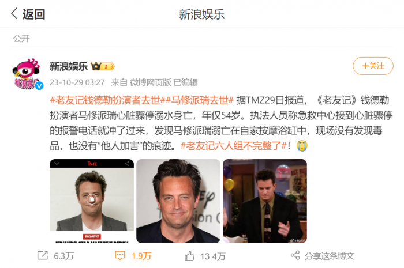The height and width of the screenshot is (268, 404).
Task: Play the video in first thumbnail
Action: coord(92,199)
